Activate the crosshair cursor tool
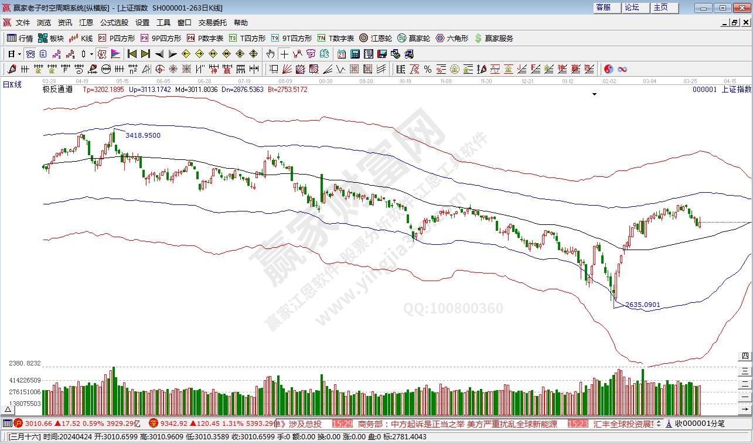This screenshot has height=444, width=753. tap(284, 54)
